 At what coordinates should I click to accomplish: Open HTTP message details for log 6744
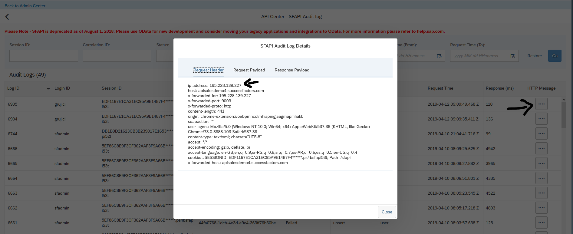click(x=542, y=133)
